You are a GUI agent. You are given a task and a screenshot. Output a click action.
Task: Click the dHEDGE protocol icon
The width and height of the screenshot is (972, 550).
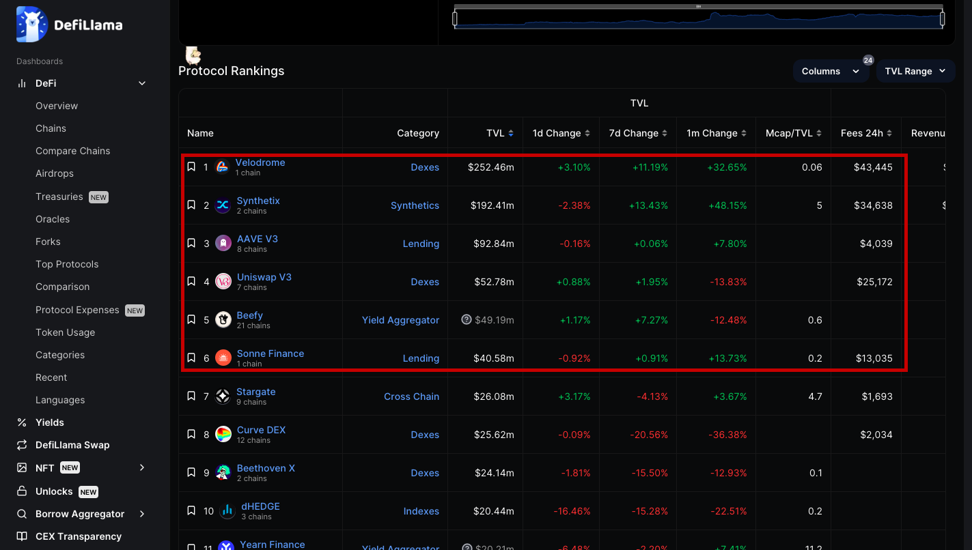[227, 511]
